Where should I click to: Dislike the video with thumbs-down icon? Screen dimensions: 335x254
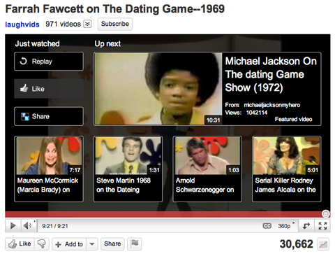coord(42,244)
